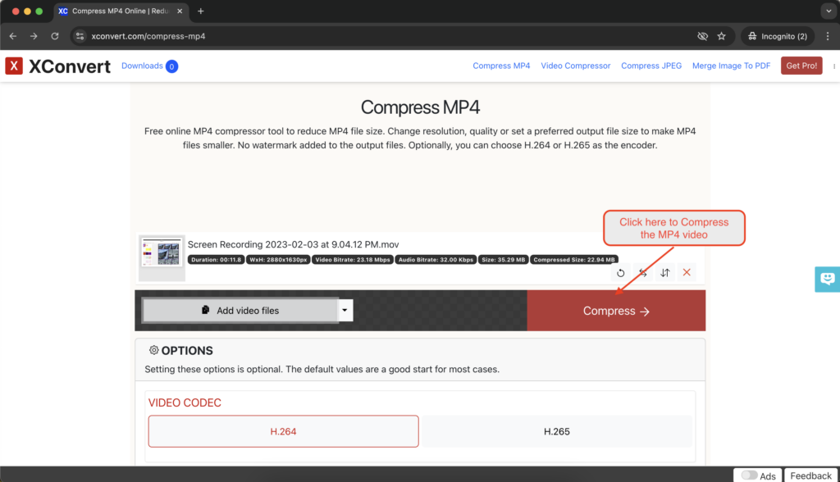Viewport: 840px width, 482px height.
Task: Click the up-down sort arrows icon
Action: pyautogui.click(x=664, y=273)
